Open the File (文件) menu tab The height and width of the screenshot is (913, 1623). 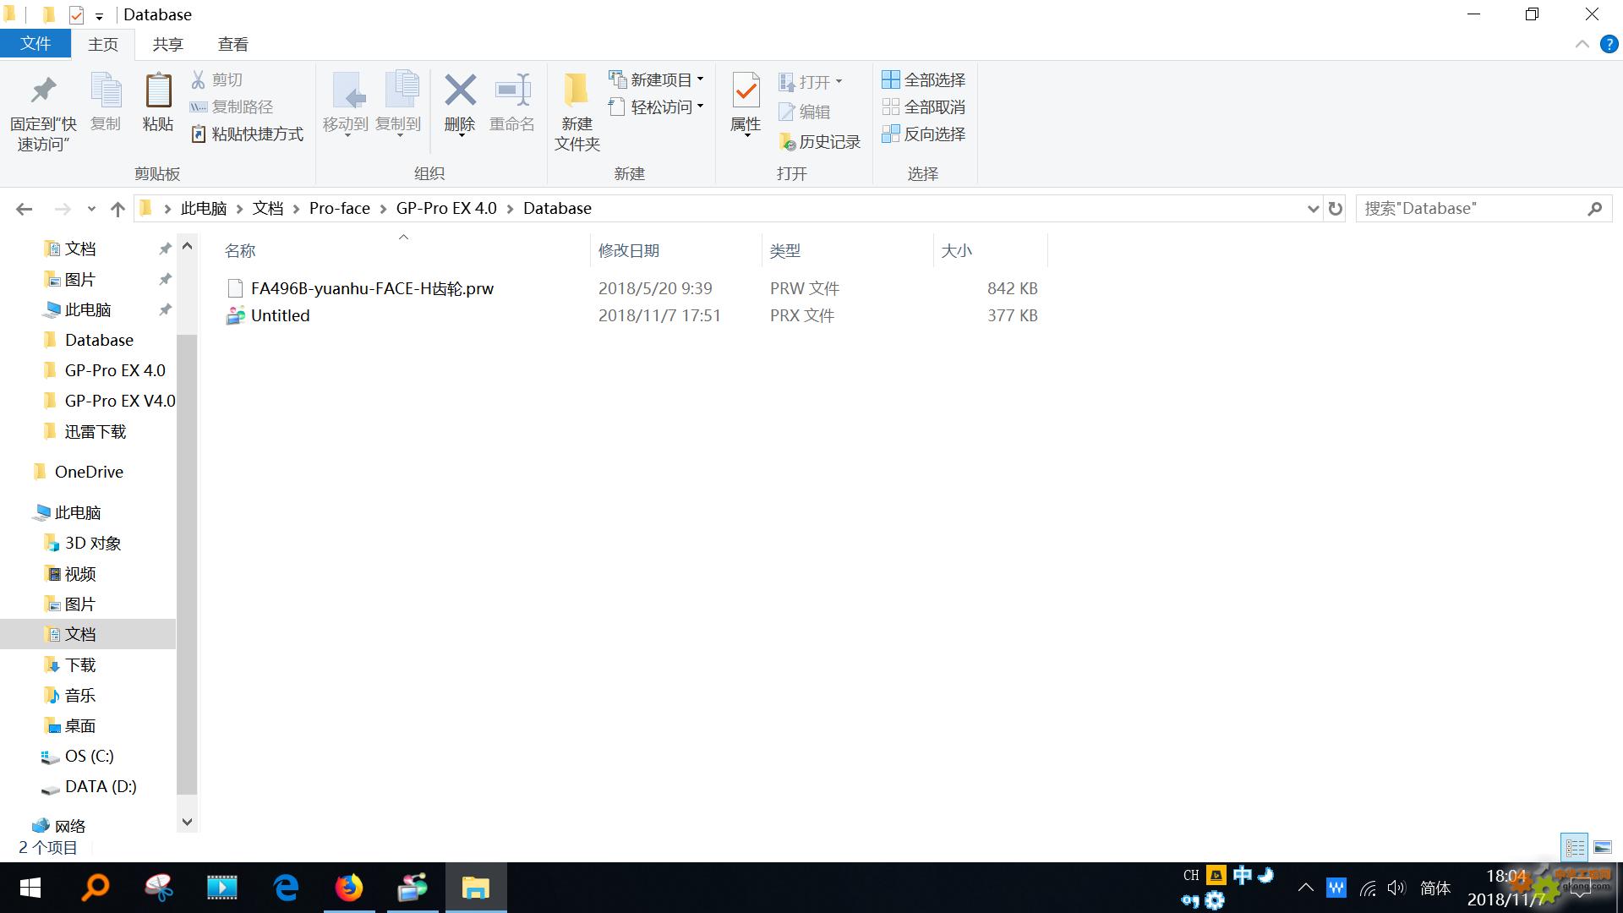point(36,44)
